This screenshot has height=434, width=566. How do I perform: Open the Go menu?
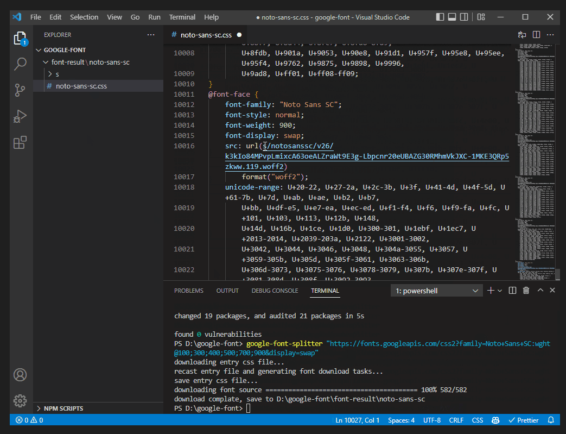pyautogui.click(x=135, y=17)
